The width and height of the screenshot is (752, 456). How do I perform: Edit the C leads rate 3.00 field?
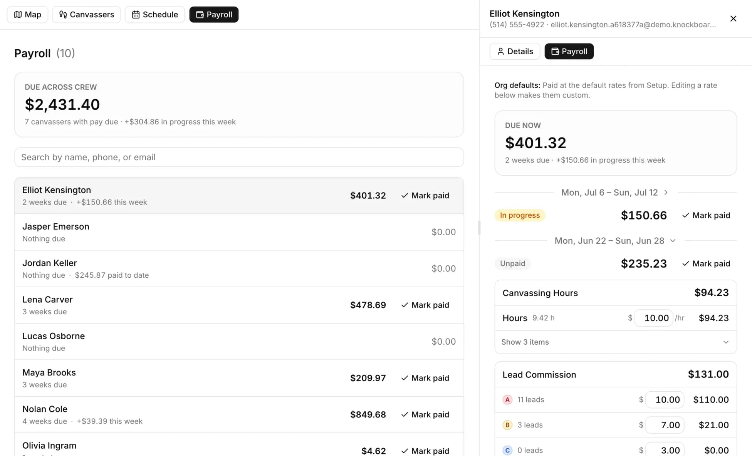click(665, 450)
